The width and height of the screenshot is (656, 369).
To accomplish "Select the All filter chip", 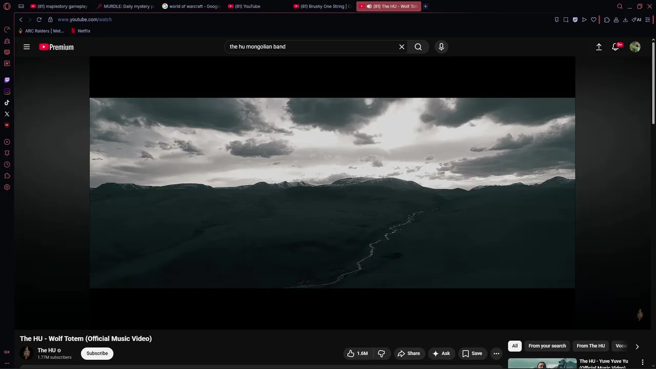I will [x=515, y=346].
